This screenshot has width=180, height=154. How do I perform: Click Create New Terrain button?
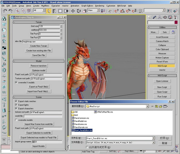[38, 46]
